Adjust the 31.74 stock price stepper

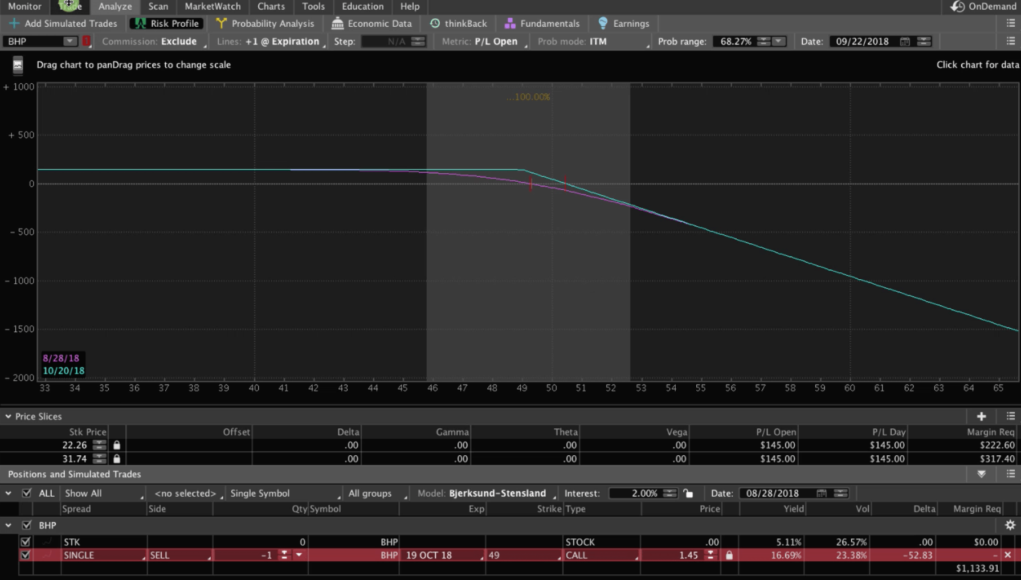[x=99, y=459]
